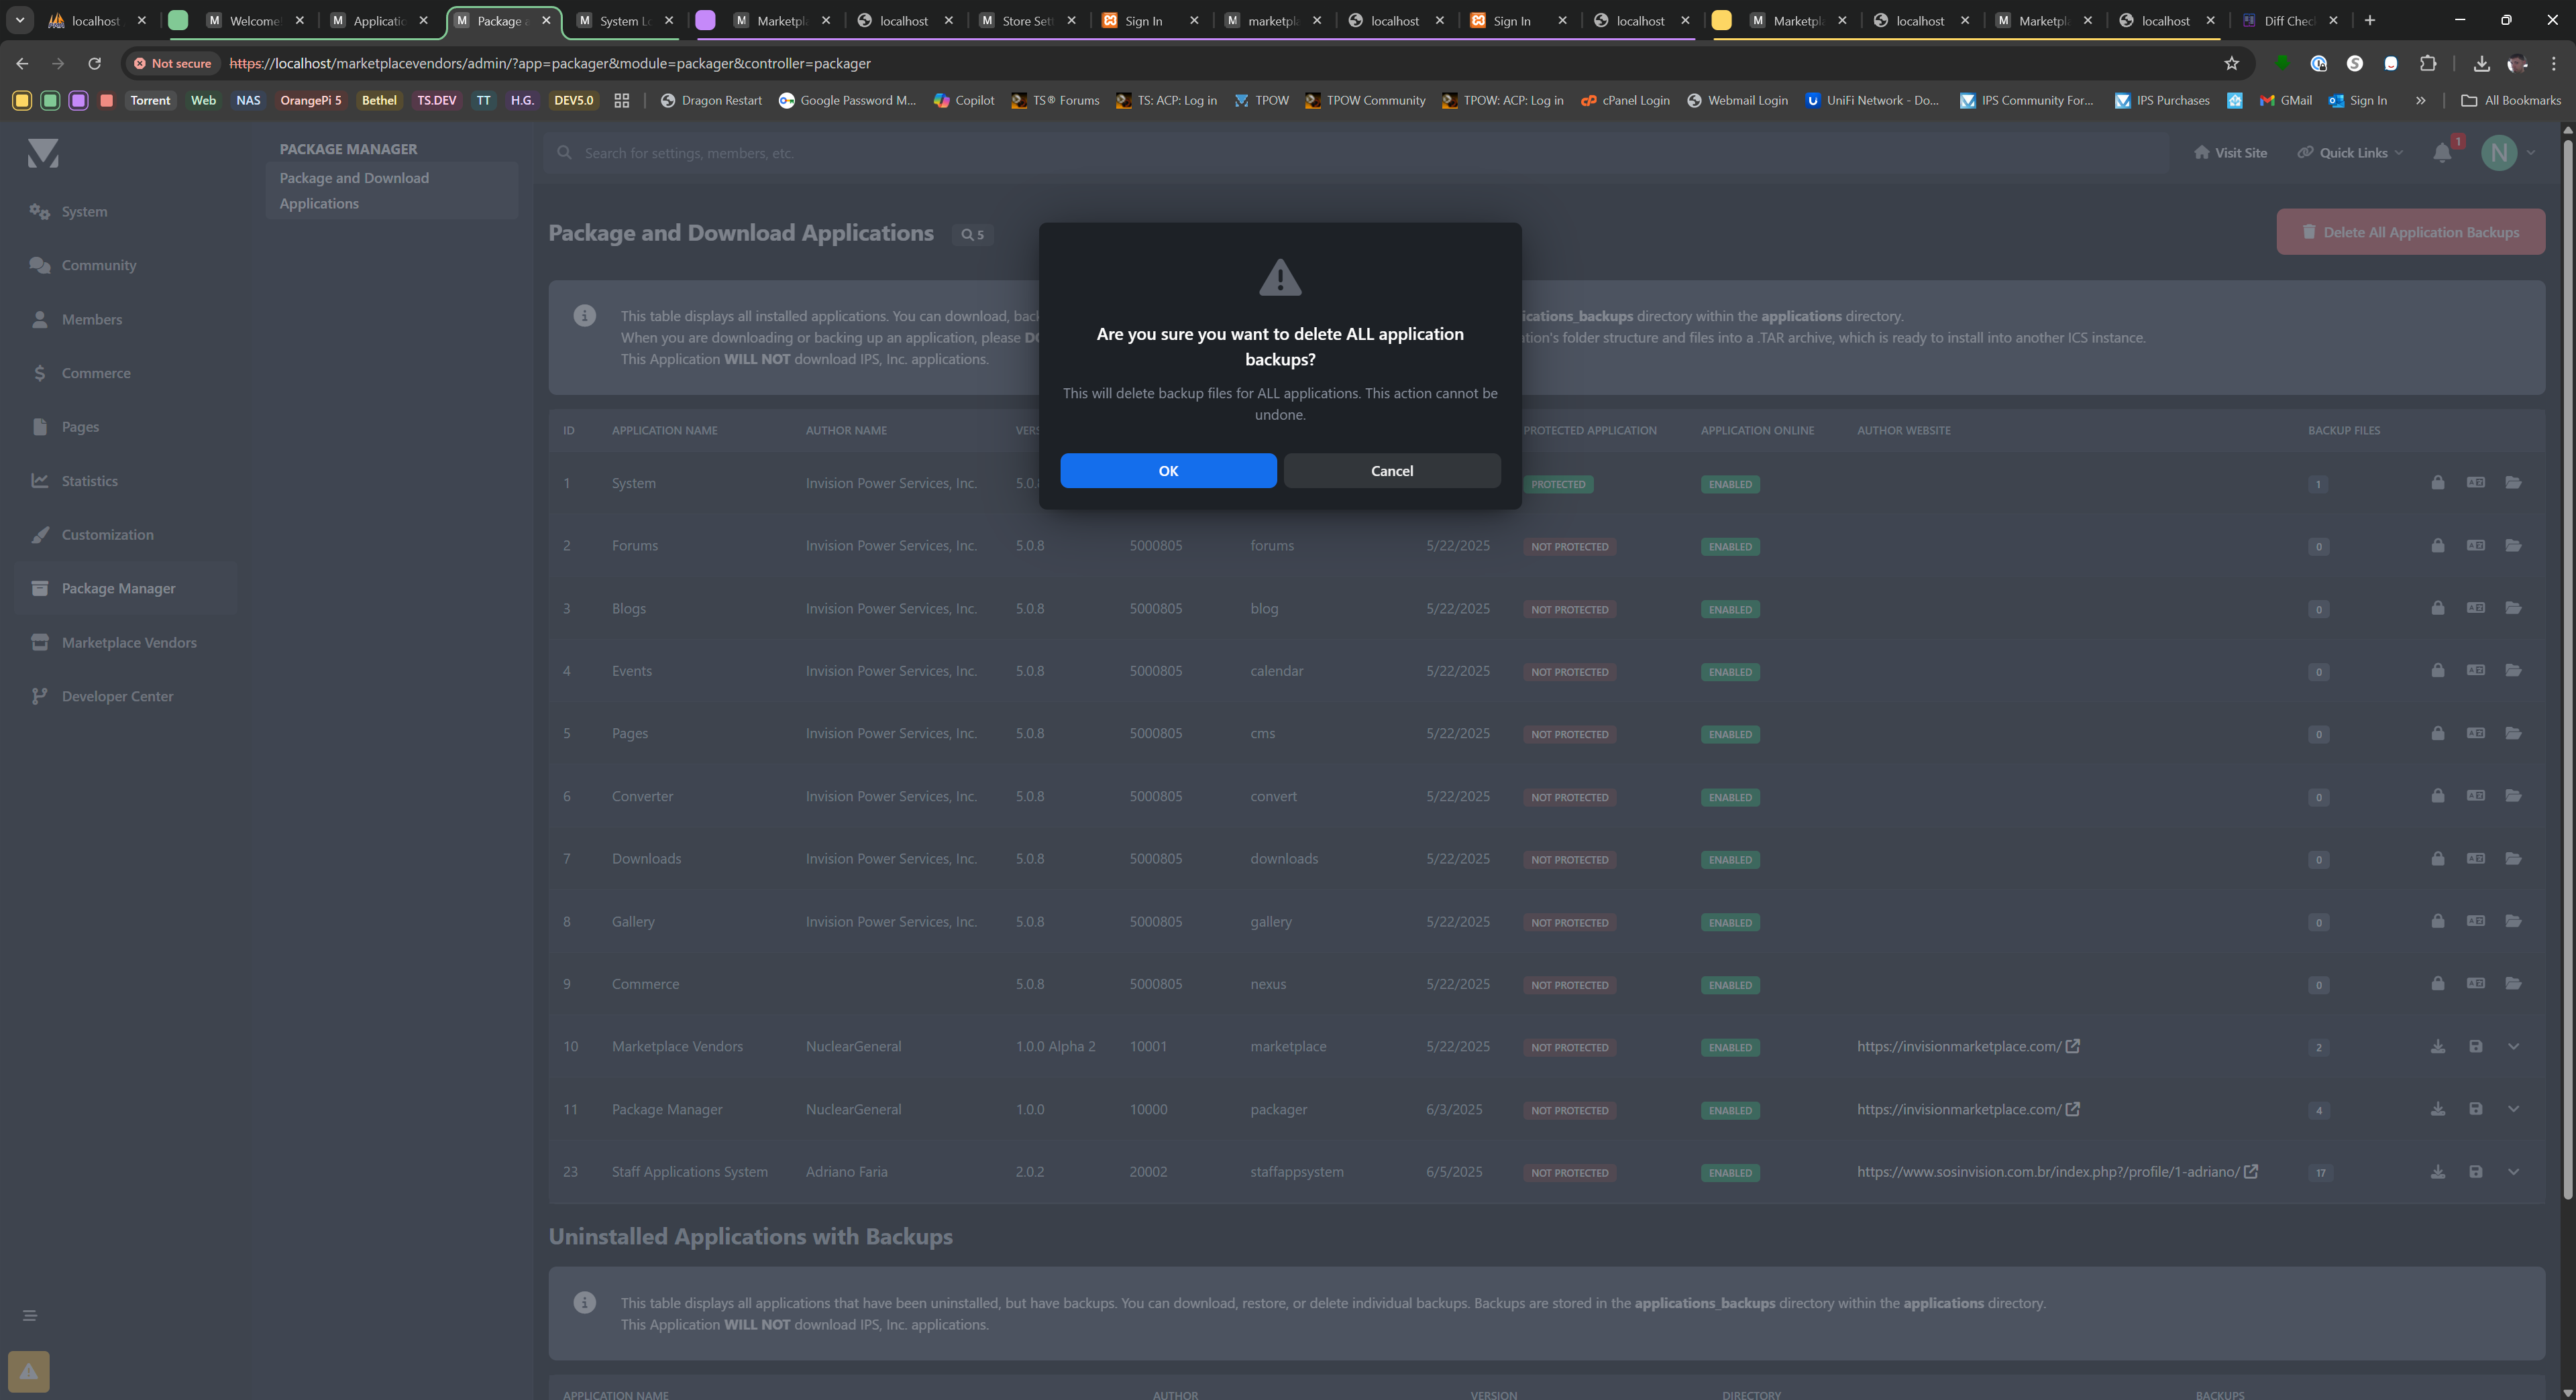Download the Marketplace Vendors application
The height and width of the screenshot is (1400, 2576).
(x=2438, y=1046)
